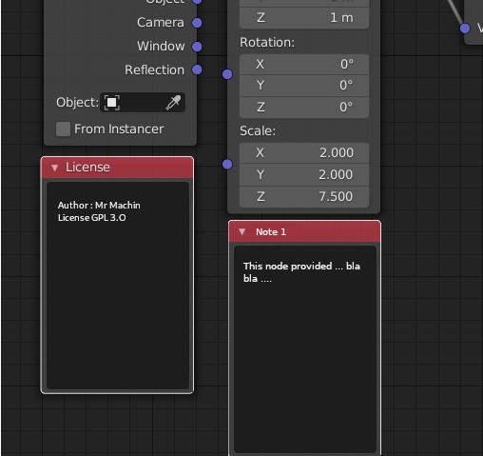The width and height of the screenshot is (483, 456).
Task: Collapse the Note 1 node with its triangle
Action: tap(242, 231)
